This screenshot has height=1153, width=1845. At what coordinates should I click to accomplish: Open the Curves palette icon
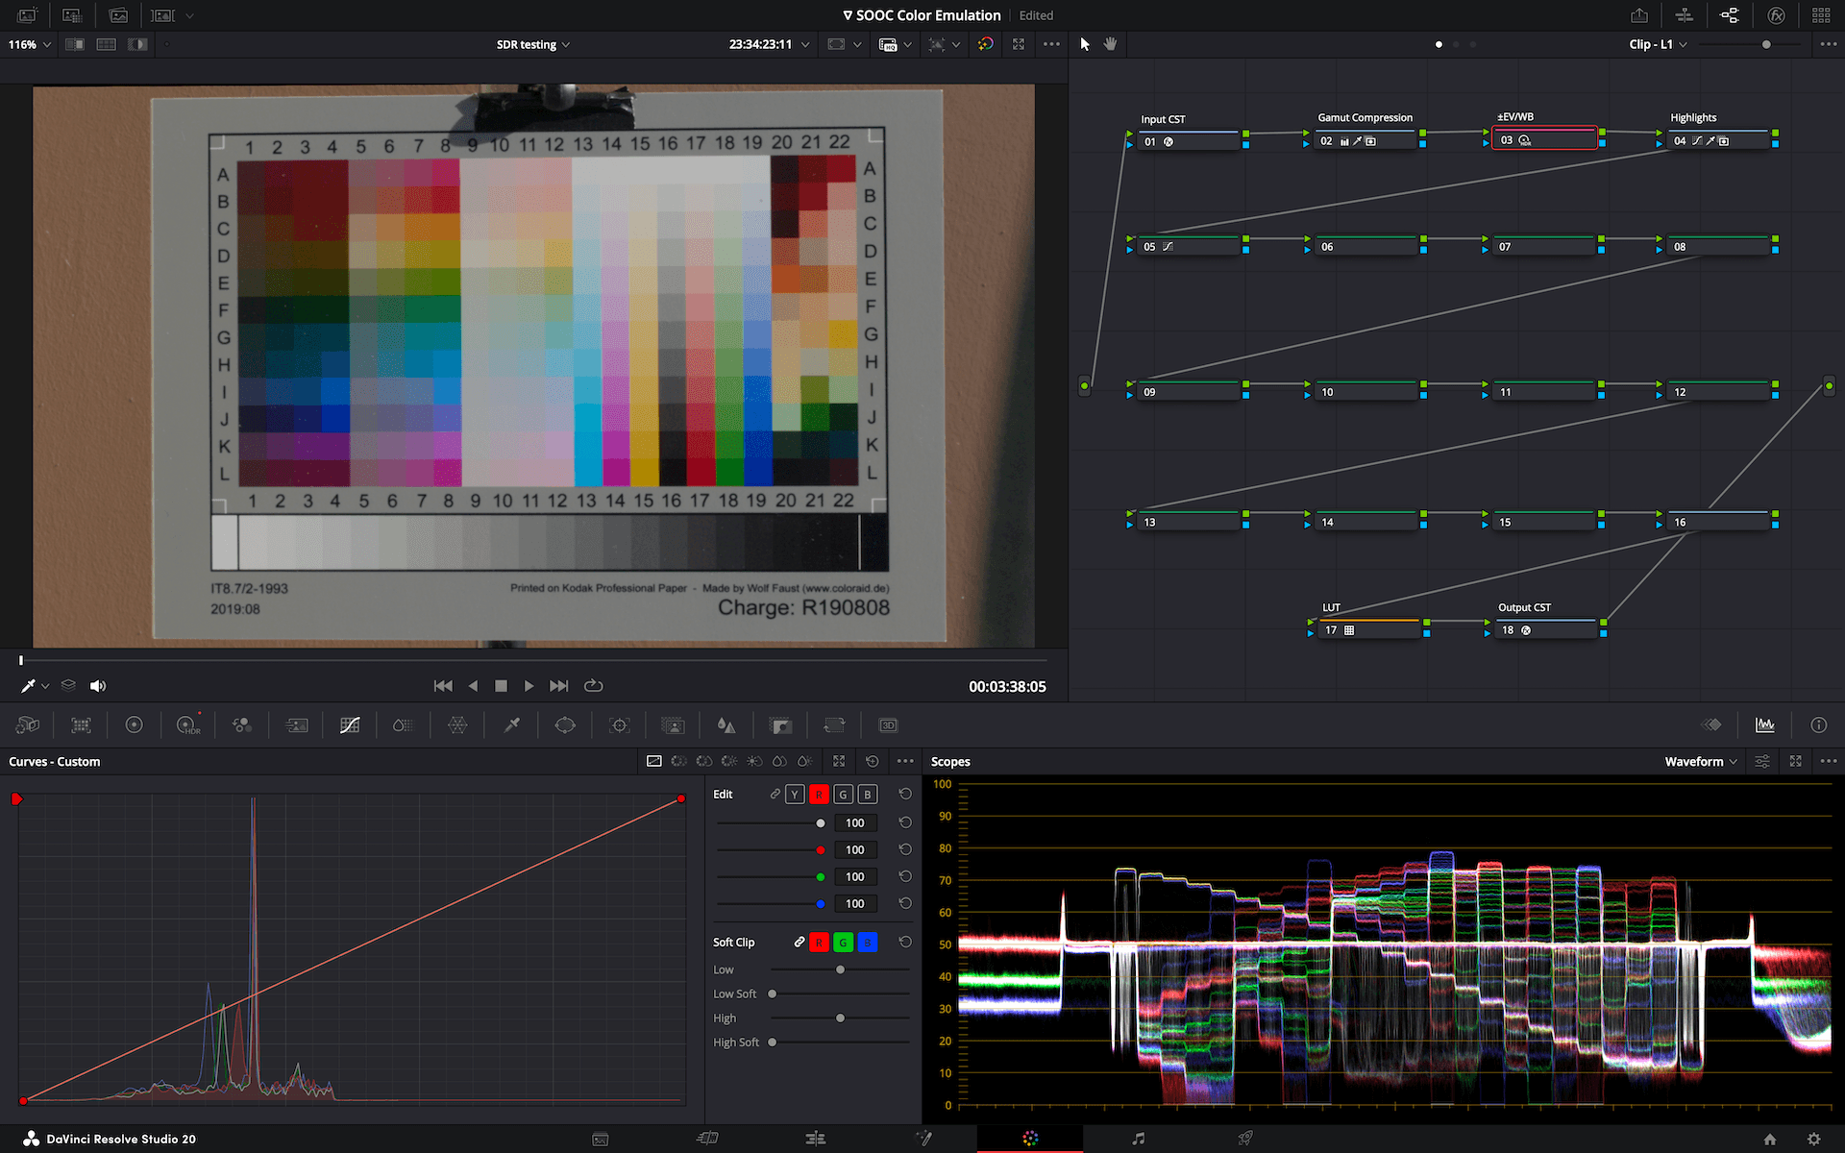tap(350, 725)
